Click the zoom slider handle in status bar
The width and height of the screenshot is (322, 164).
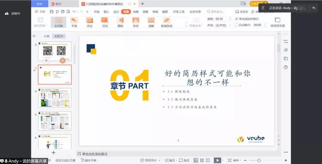[259, 160]
